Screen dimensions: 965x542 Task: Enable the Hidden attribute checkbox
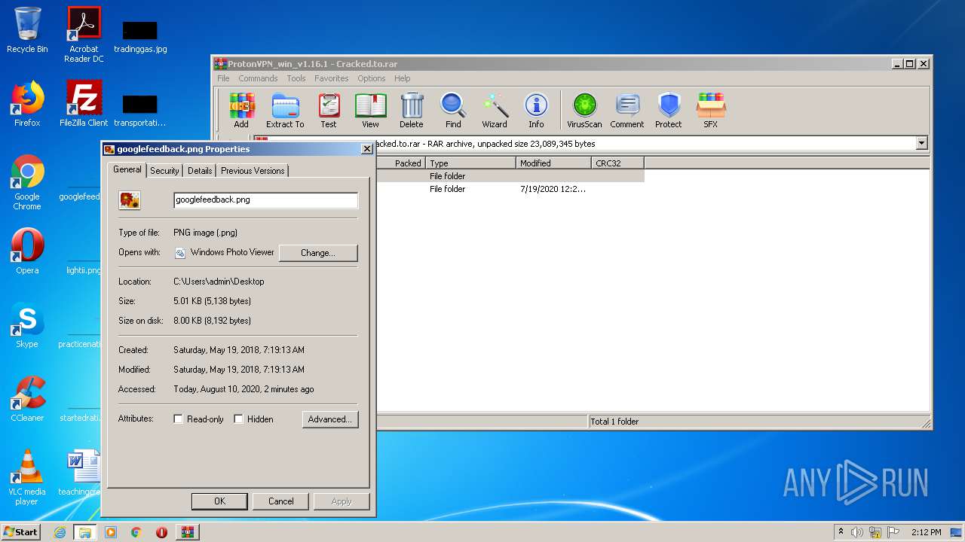[x=238, y=419]
